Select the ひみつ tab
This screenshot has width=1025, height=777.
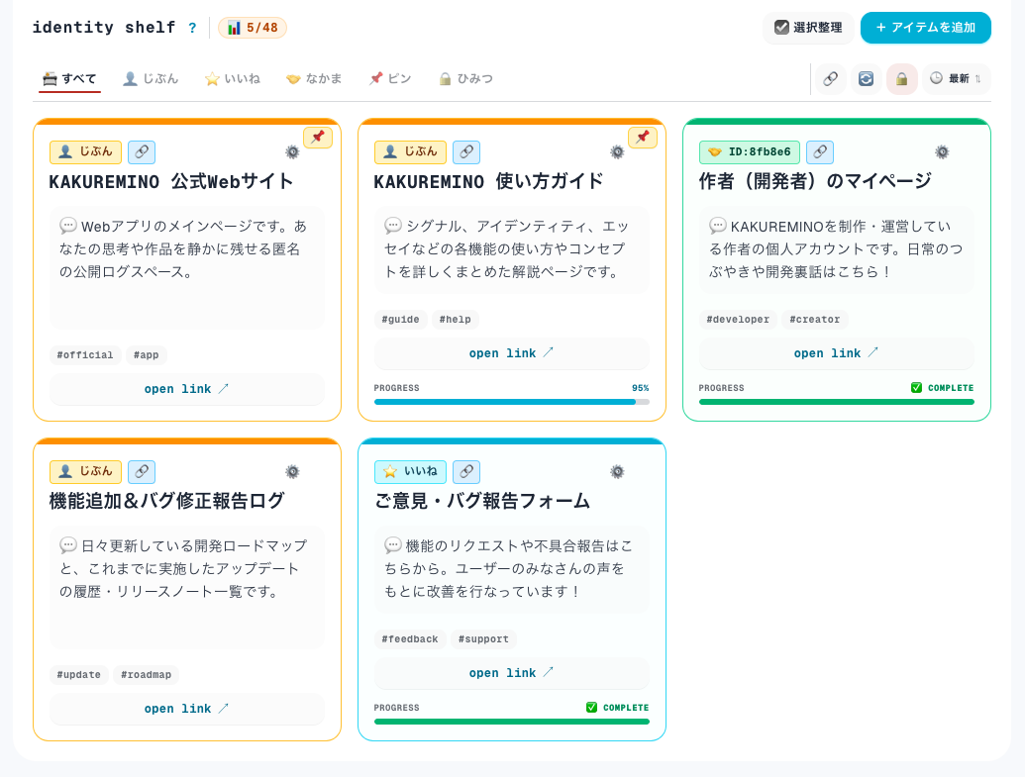pos(465,79)
